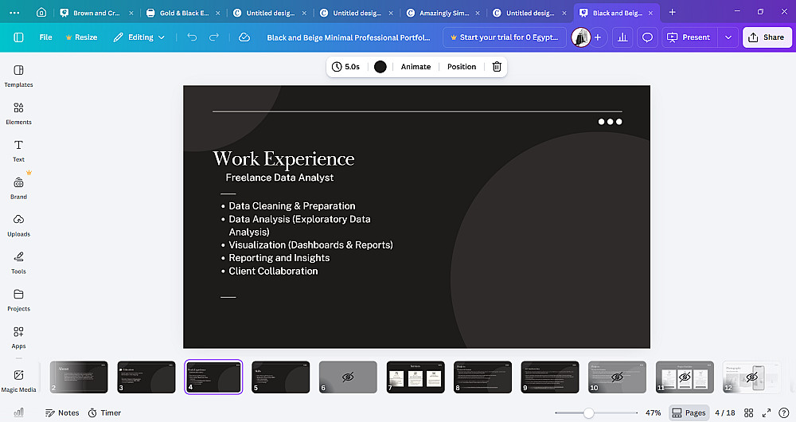Toggle visibility of hidden page 10
The image size is (796, 422).
pos(617,377)
